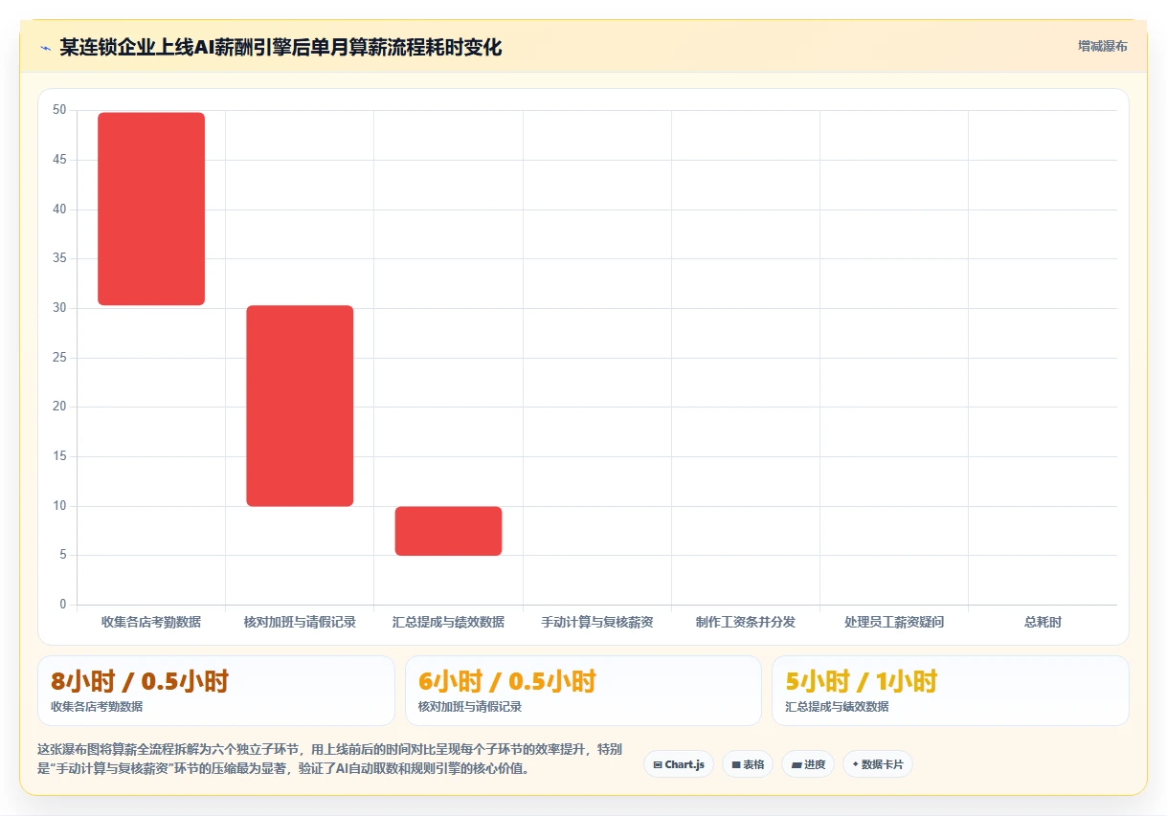Viewport: 1167px width, 816px height.
Task: Click the y-axis value 30
Action: pos(59,308)
